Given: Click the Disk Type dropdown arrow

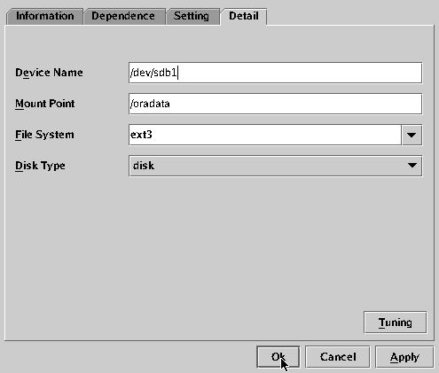Looking at the screenshot, I should coord(412,166).
